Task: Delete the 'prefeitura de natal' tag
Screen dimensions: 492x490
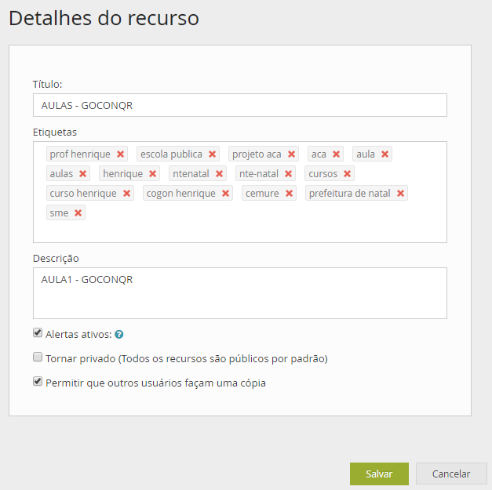Action: click(x=400, y=194)
